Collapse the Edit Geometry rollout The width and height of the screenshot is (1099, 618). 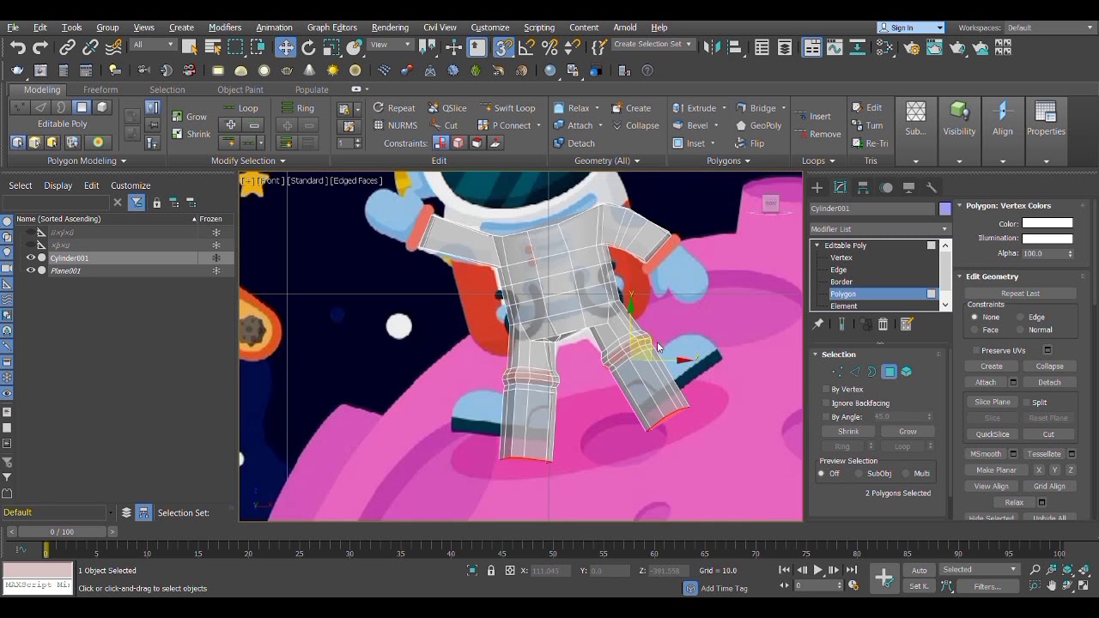coord(960,276)
